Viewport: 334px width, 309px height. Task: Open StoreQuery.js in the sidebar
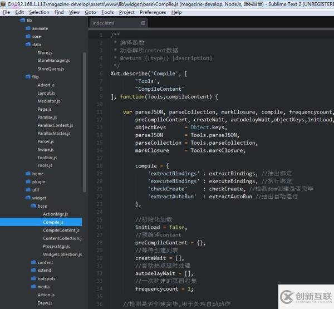click(51, 69)
